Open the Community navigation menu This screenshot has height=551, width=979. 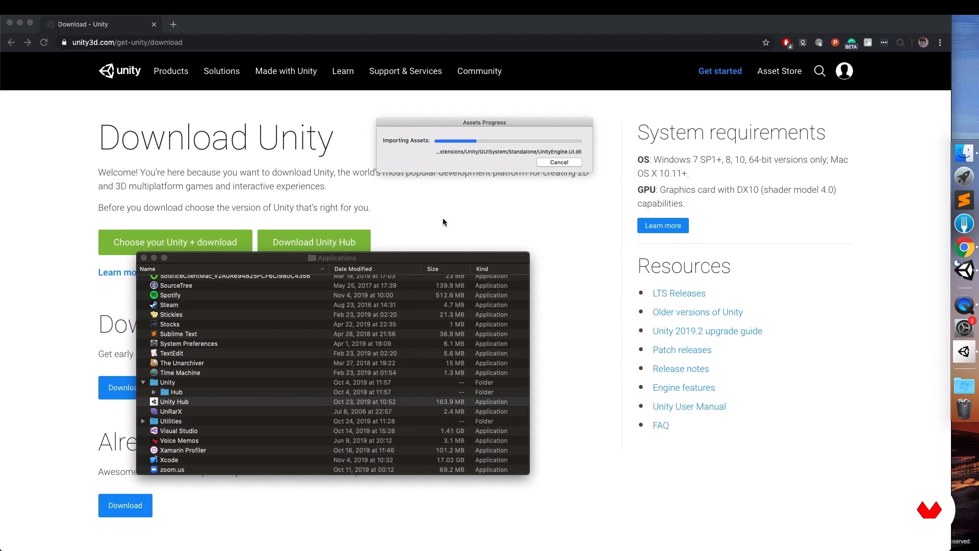479,71
